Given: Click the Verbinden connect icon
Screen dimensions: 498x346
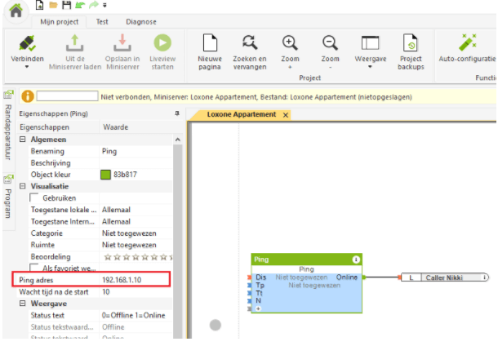Looking at the screenshot, I should (28, 42).
